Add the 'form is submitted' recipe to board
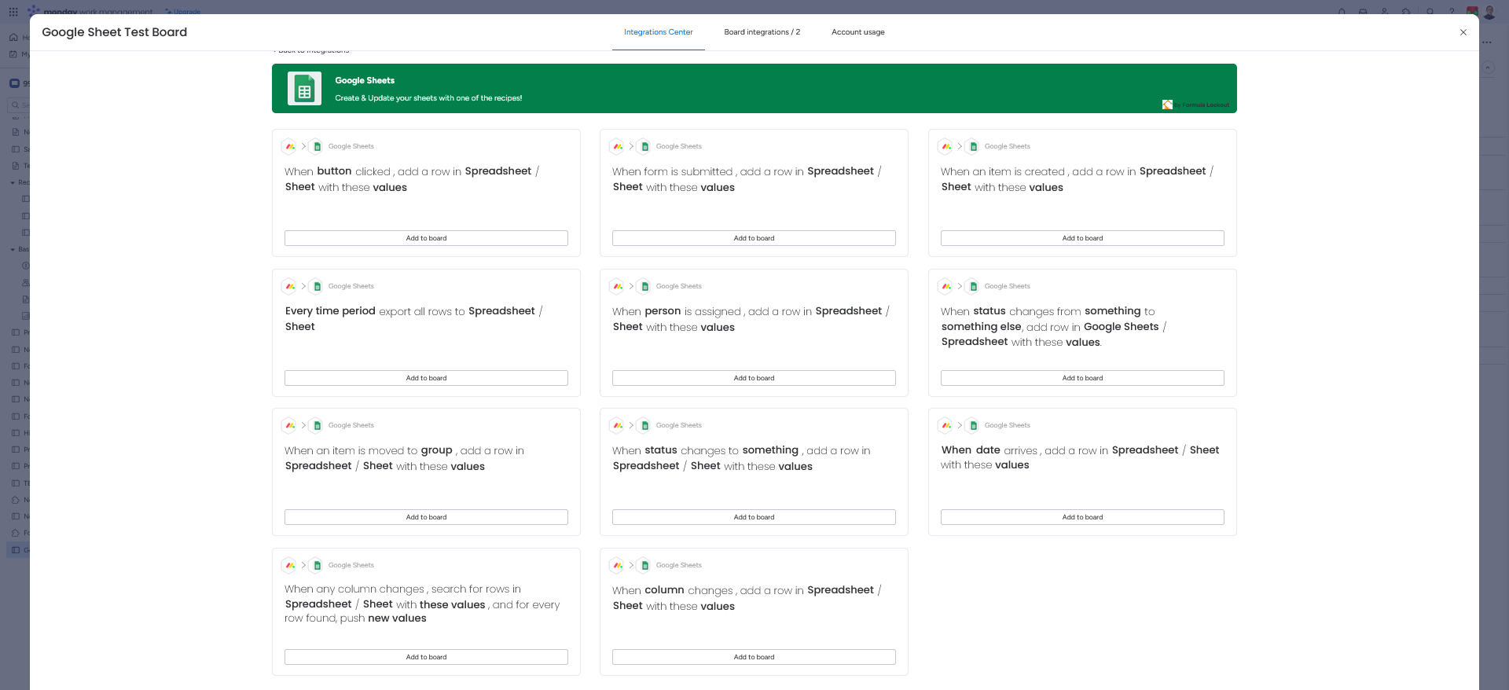1509x690 pixels. [x=754, y=238]
